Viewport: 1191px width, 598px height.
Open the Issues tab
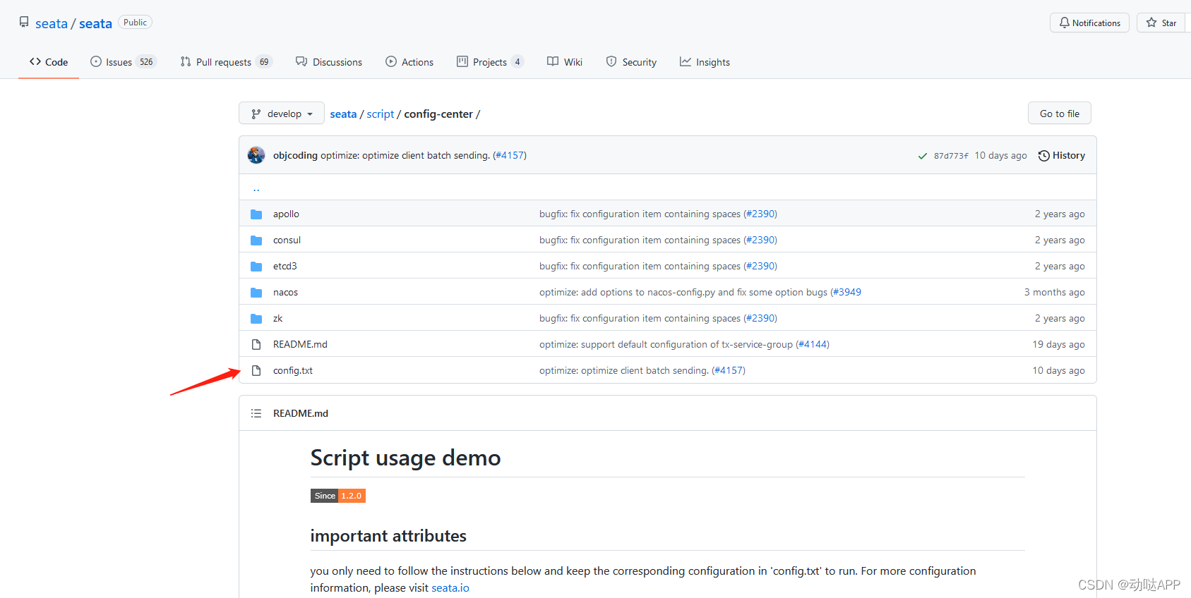123,62
